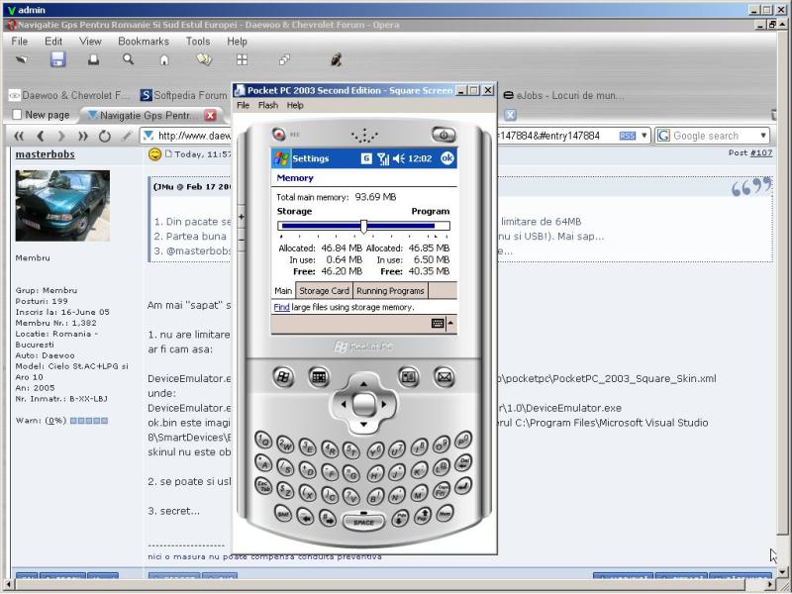Image resolution: width=792 pixels, height=594 pixels.
Task: Open the Panels icon in Opera toolbar
Action: [204, 59]
